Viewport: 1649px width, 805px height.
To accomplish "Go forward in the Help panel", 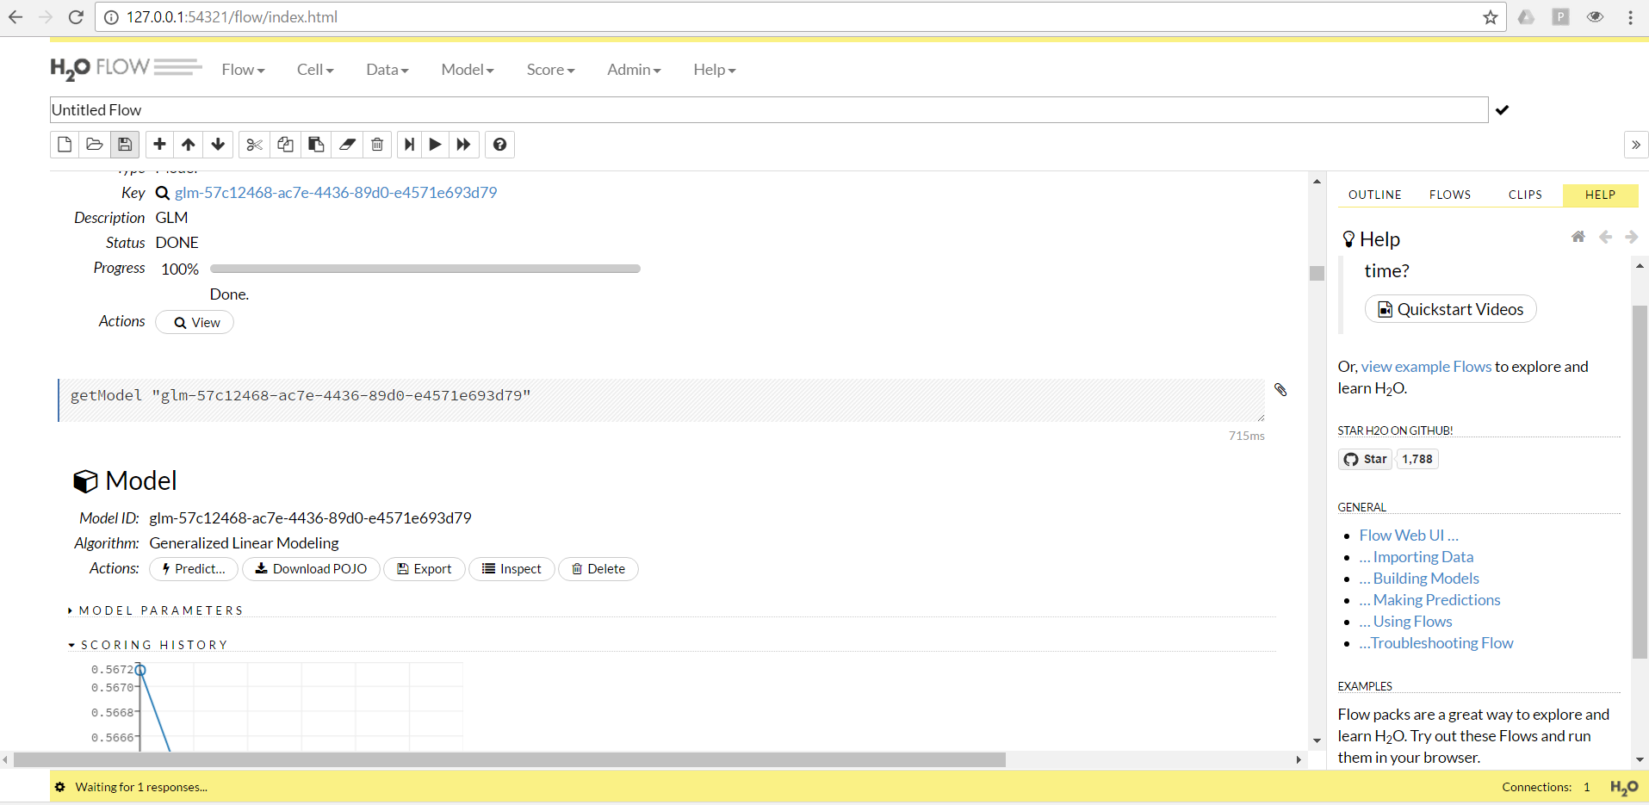I will point(1632,237).
